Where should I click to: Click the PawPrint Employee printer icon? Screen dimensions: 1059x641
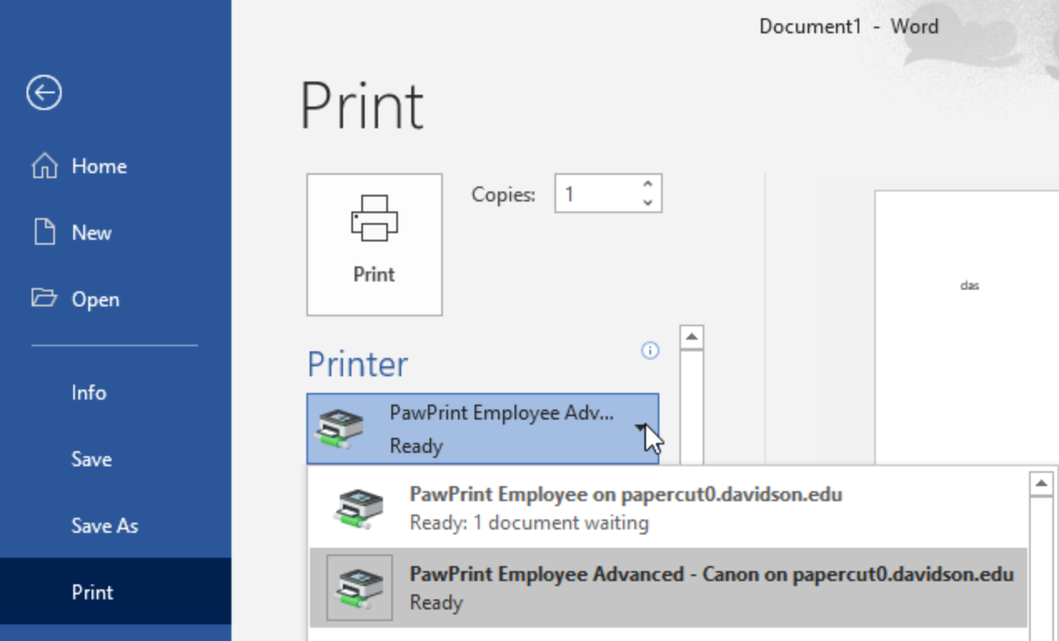[360, 509]
